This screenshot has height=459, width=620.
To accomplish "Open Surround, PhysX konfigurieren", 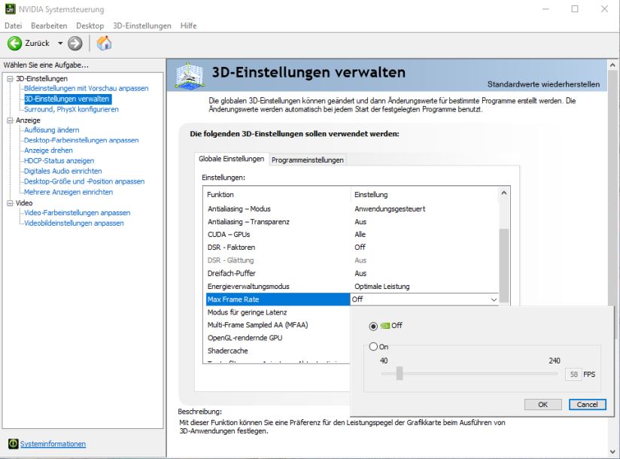I will pos(71,109).
